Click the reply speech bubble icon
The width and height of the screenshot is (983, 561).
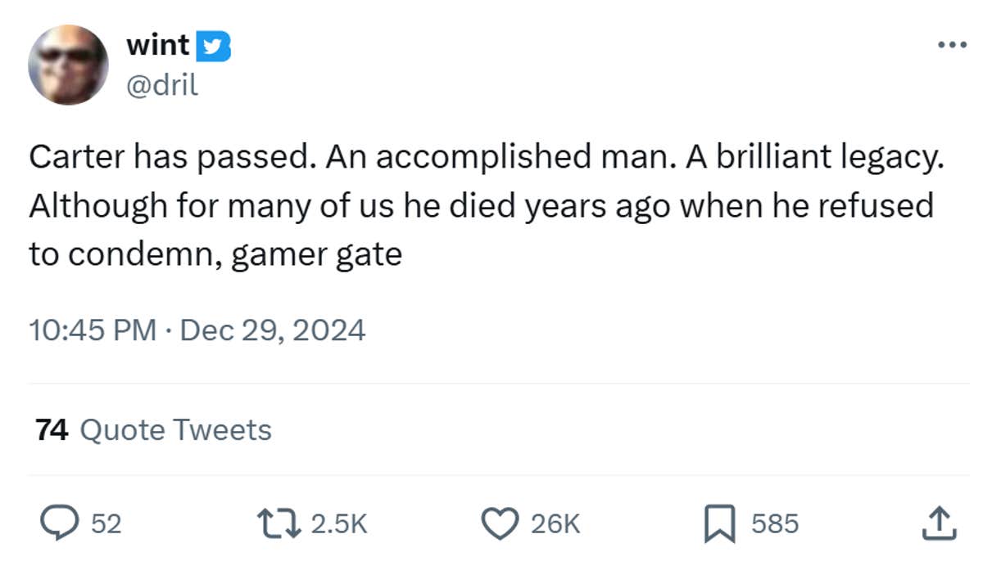(58, 523)
